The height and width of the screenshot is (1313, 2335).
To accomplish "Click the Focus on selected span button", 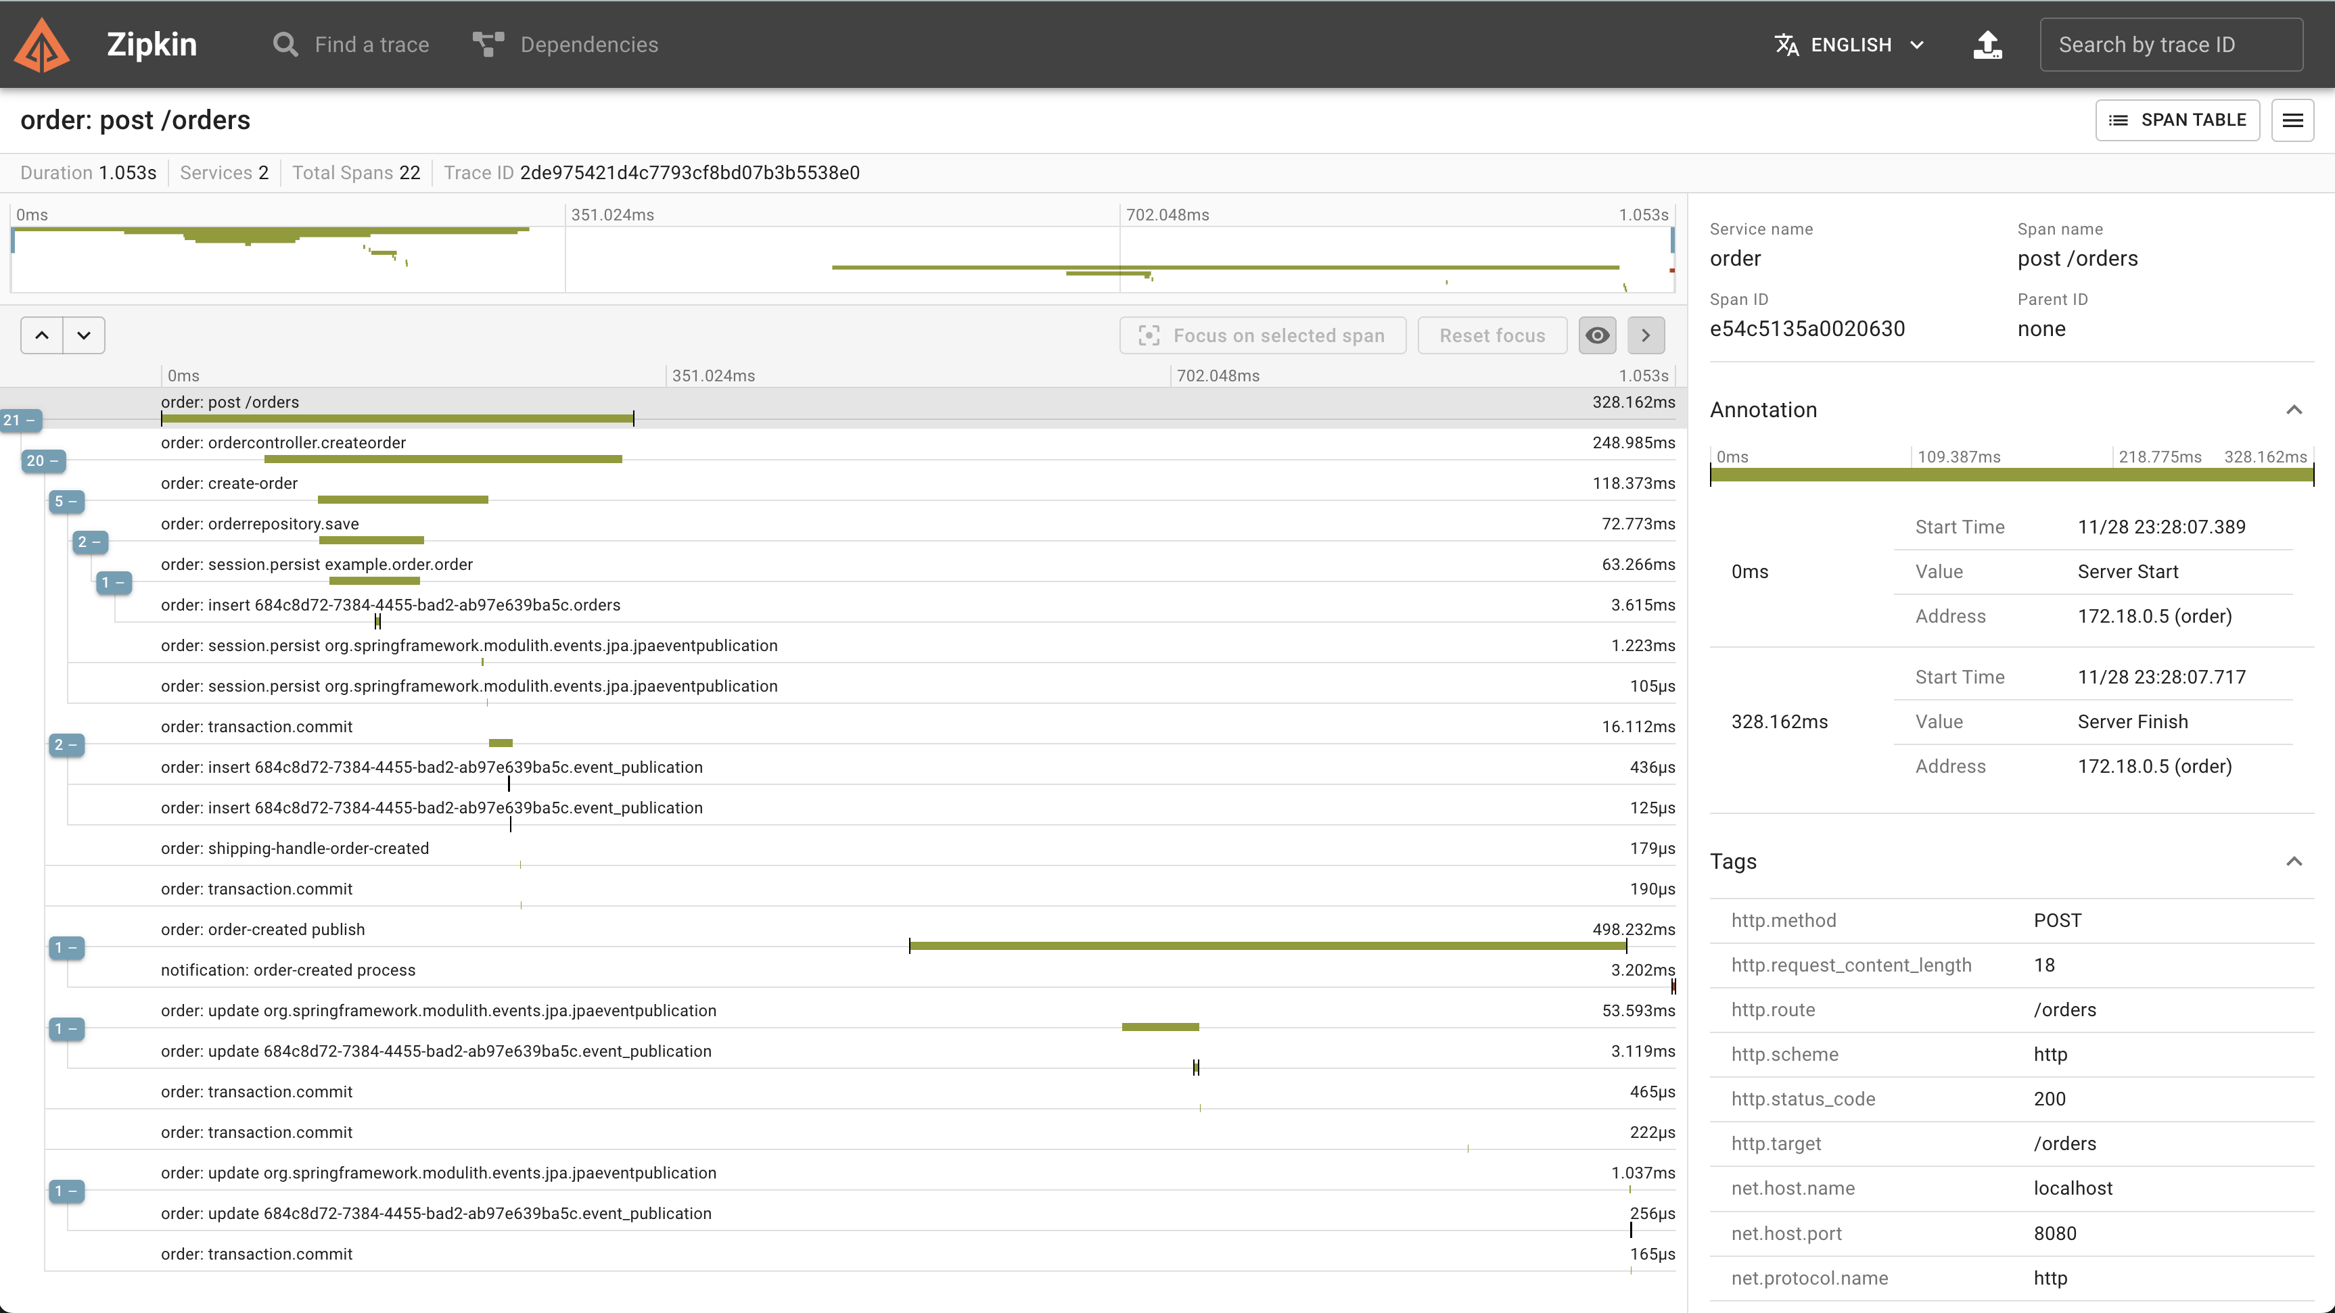I will 1262,335.
